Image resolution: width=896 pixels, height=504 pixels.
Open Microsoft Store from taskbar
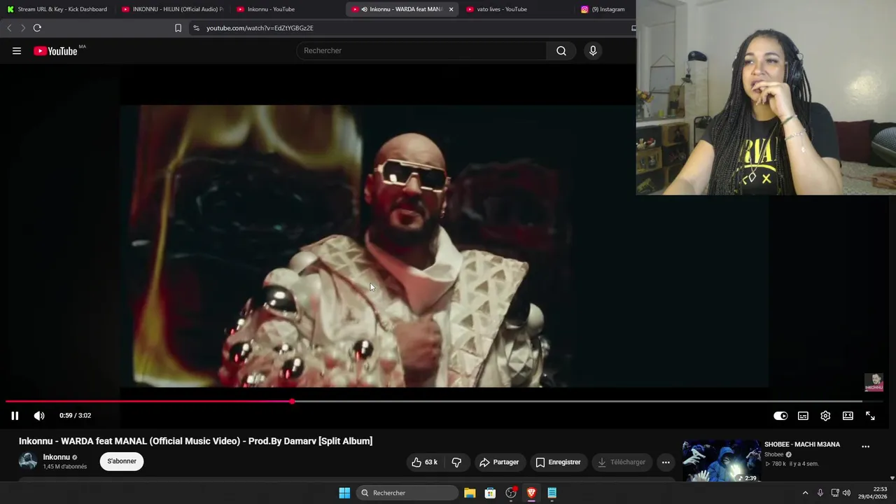490,493
